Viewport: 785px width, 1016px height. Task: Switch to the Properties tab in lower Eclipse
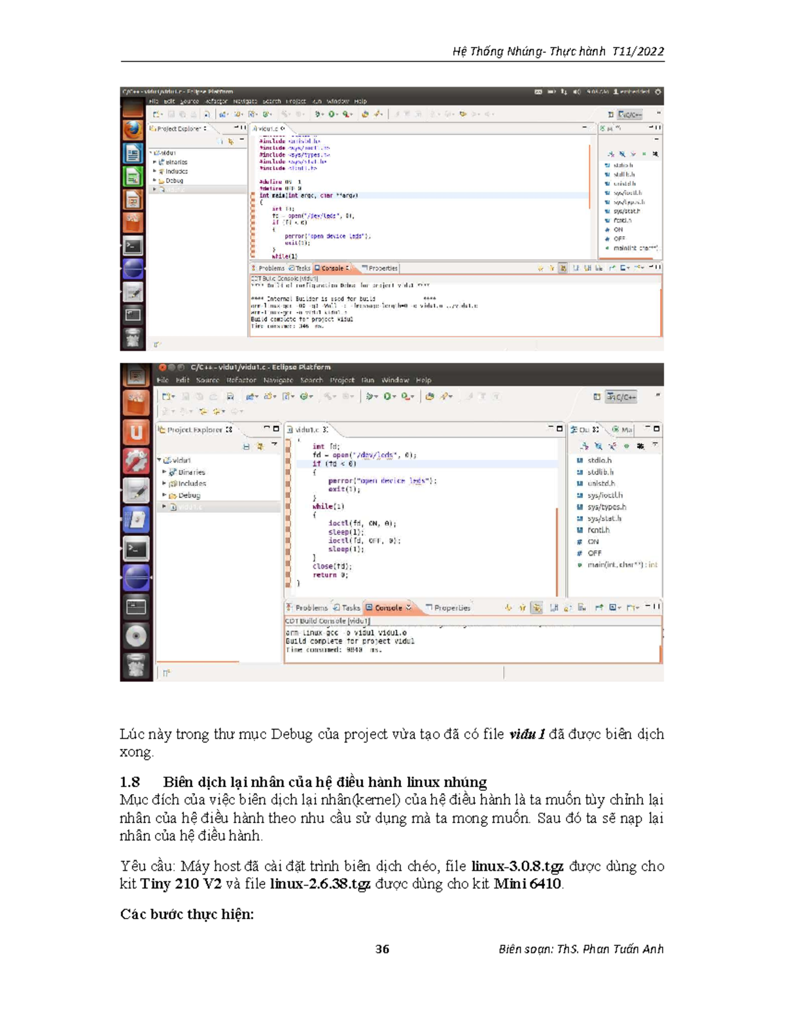click(448, 608)
